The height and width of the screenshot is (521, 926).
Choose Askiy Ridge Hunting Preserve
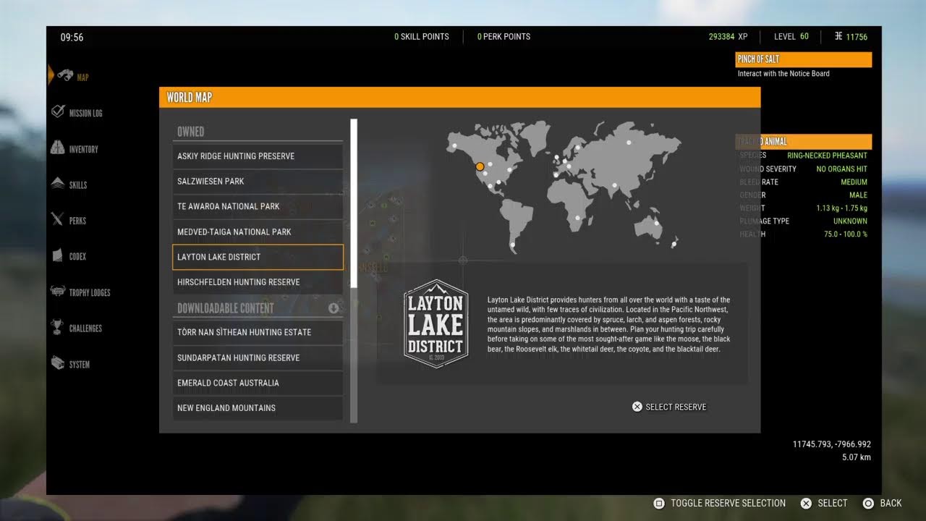(258, 156)
